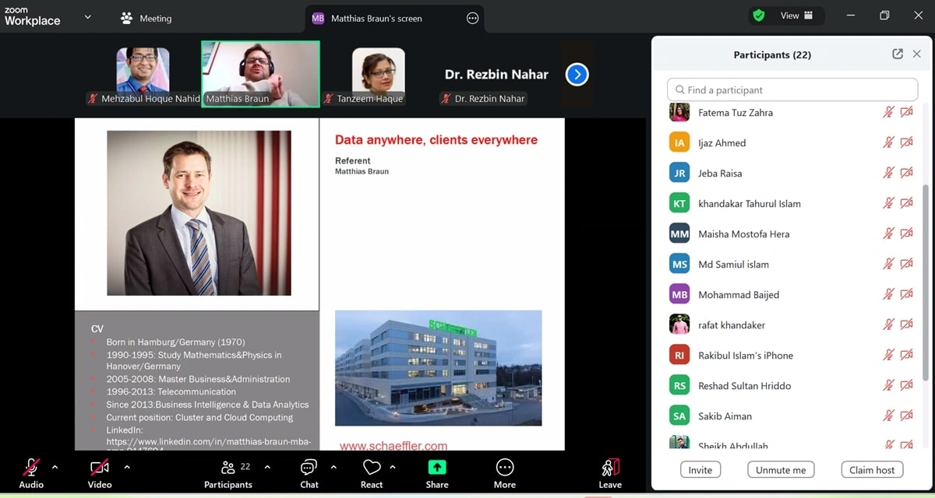Screen dimensions: 935x498
Task: Open screen share options ellipsis
Action: tap(472, 18)
